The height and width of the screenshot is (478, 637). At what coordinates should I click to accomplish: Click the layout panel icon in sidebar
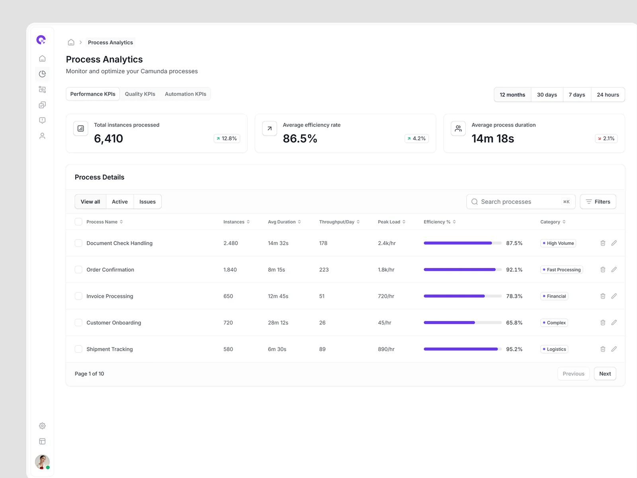(x=42, y=441)
